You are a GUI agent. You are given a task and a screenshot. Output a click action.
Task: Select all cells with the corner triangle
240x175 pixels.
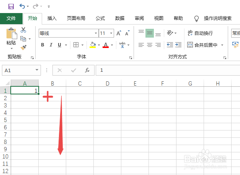pyautogui.click(x=8, y=83)
